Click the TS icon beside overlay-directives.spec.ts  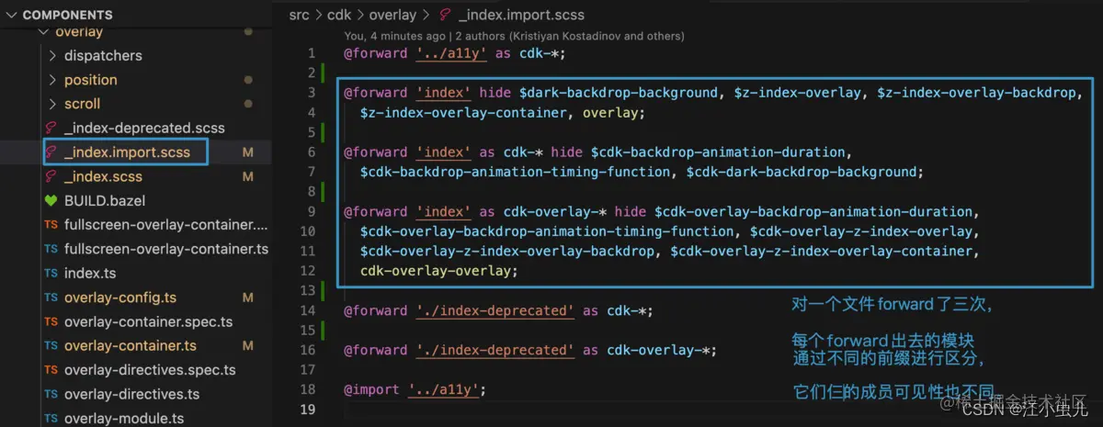(x=51, y=370)
